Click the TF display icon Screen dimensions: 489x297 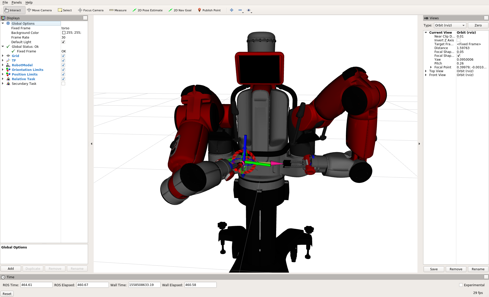coord(8,60)
